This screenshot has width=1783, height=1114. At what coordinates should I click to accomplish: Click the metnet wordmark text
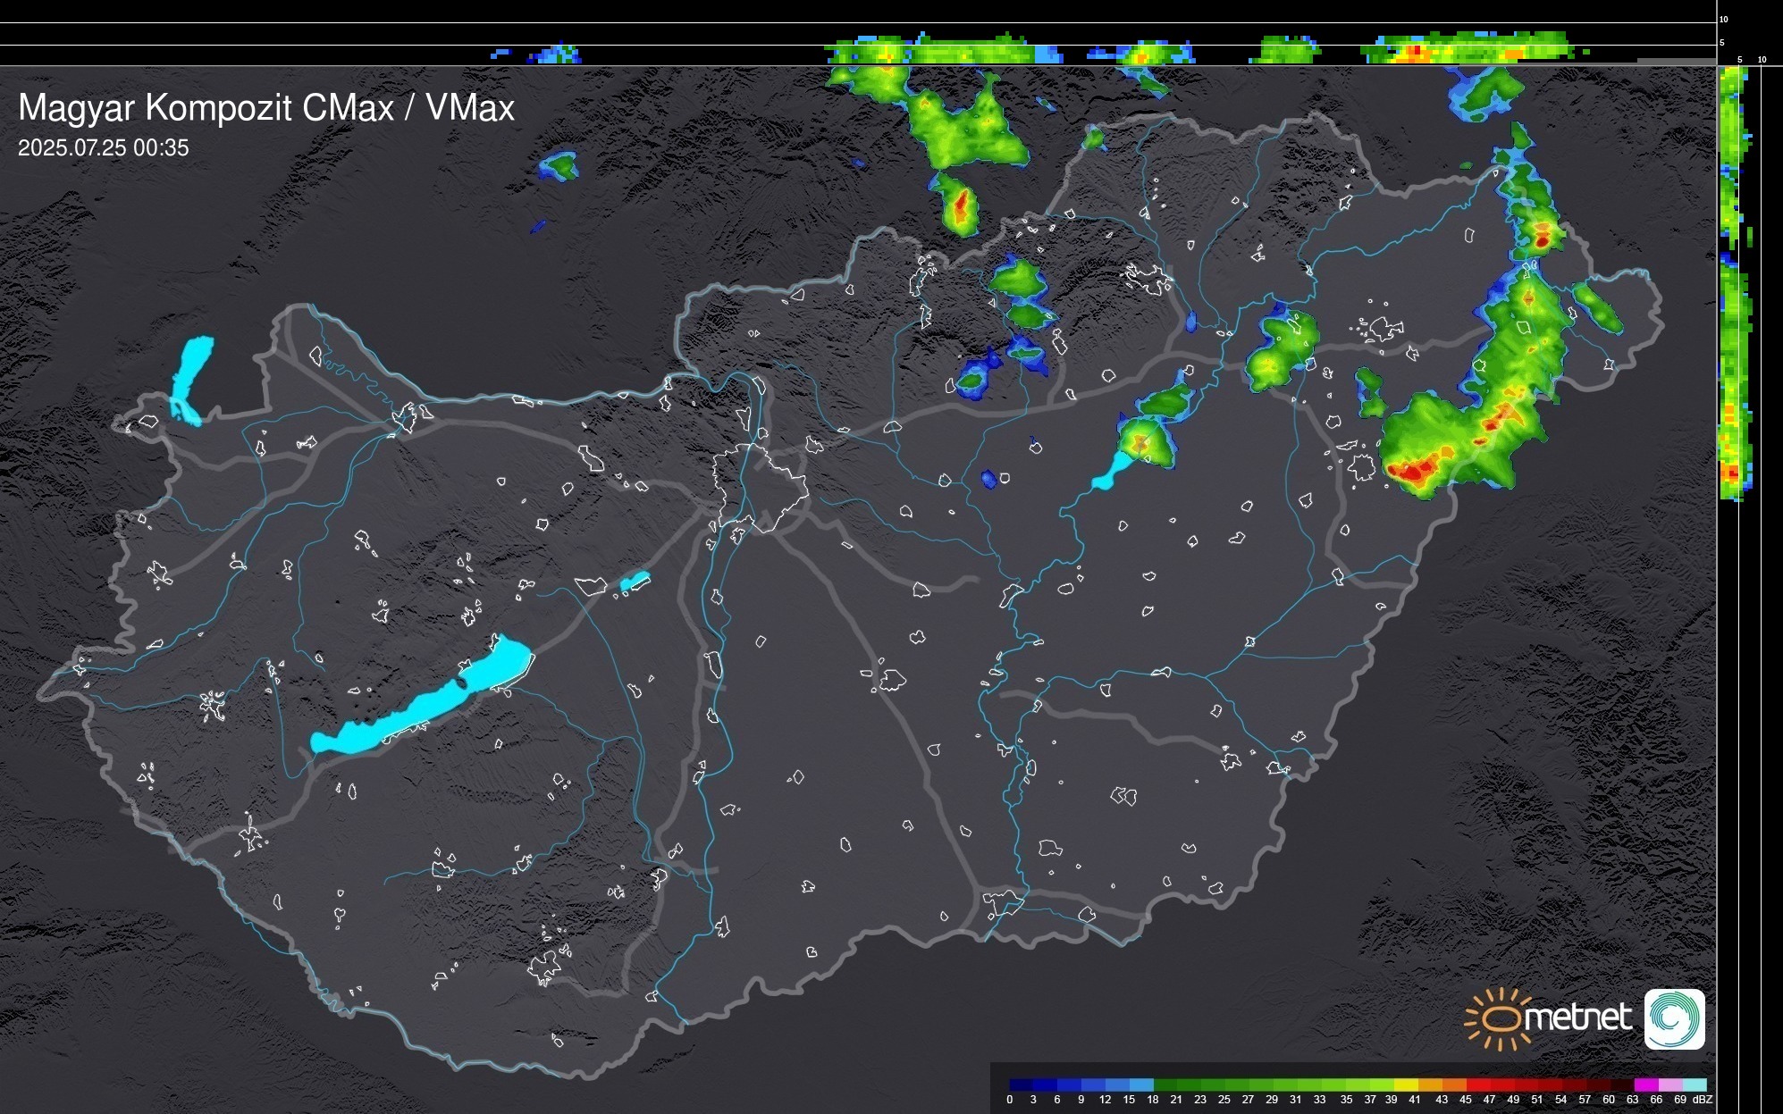(x=1577, y=1018)
